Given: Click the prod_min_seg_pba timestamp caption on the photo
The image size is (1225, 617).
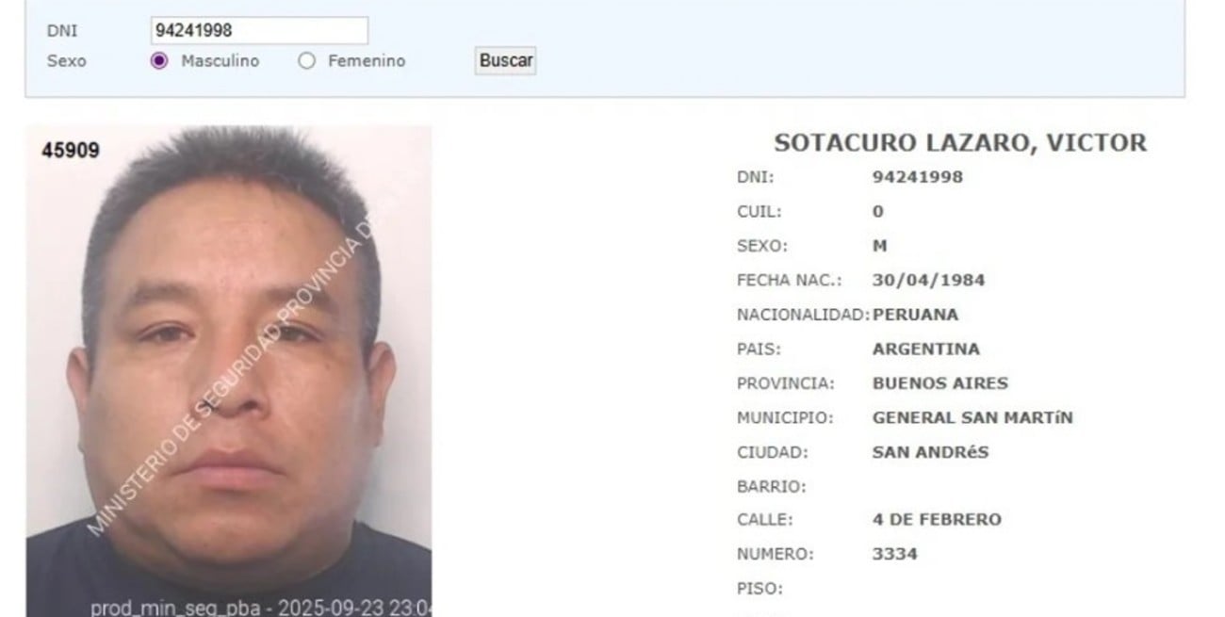Looking at the screenshot, I should coord(261,608).
